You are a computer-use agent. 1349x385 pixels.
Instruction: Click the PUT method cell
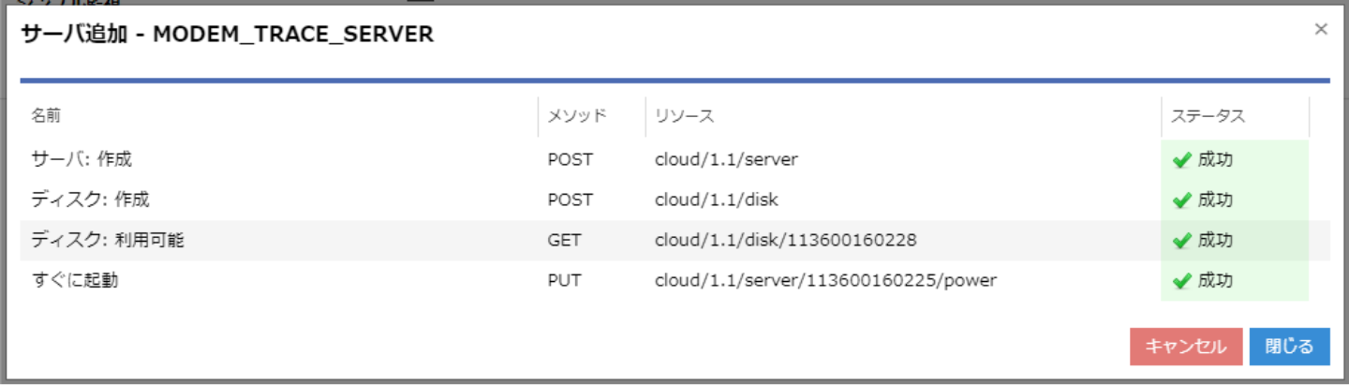[x=565, y=281]
